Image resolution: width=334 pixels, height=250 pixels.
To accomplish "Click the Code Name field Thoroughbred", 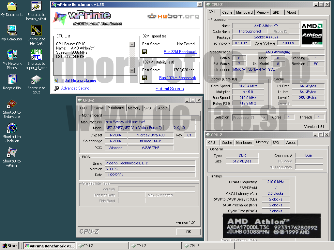I will (x=250, y=31).
